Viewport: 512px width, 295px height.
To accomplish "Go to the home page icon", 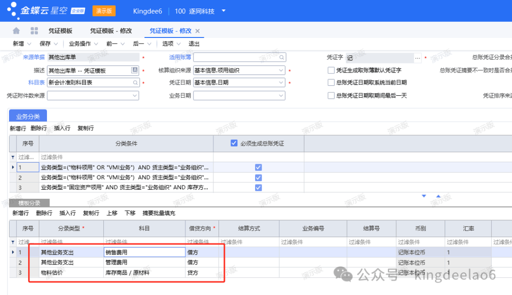I will 16,31.
